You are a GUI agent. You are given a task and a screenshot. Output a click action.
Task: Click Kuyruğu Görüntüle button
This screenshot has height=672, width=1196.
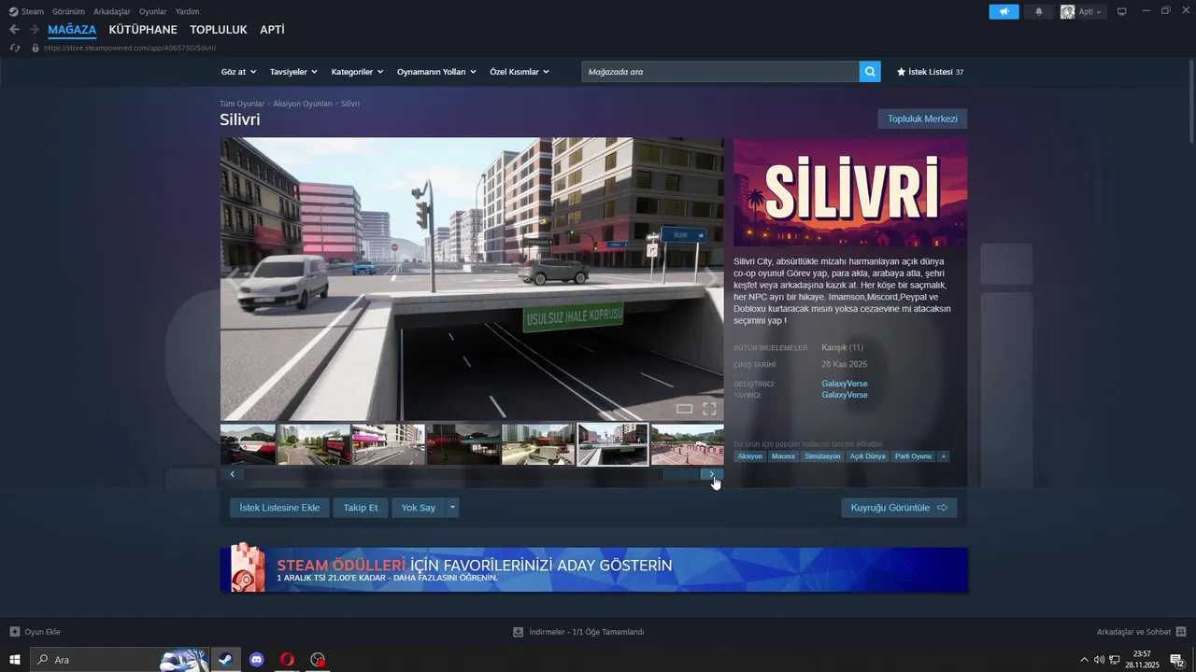[x=899, y=508]
